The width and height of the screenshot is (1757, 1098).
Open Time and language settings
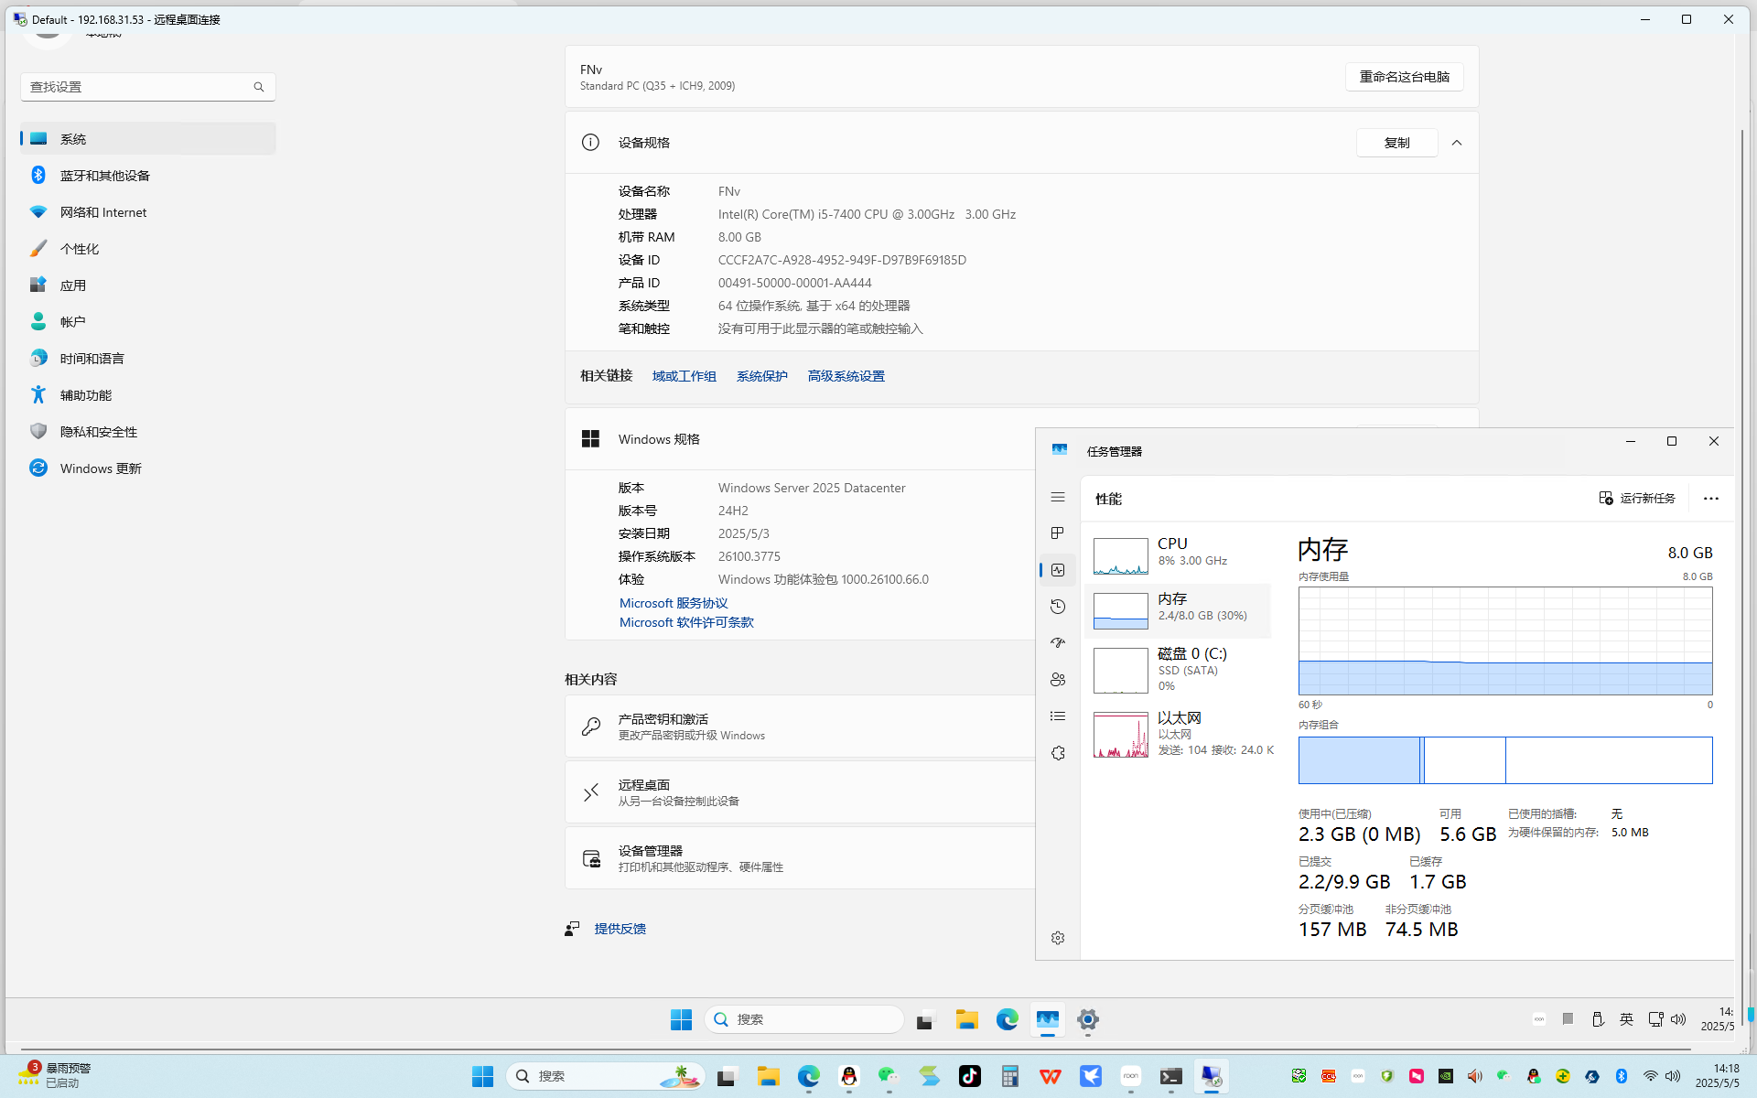coord(148,359)
